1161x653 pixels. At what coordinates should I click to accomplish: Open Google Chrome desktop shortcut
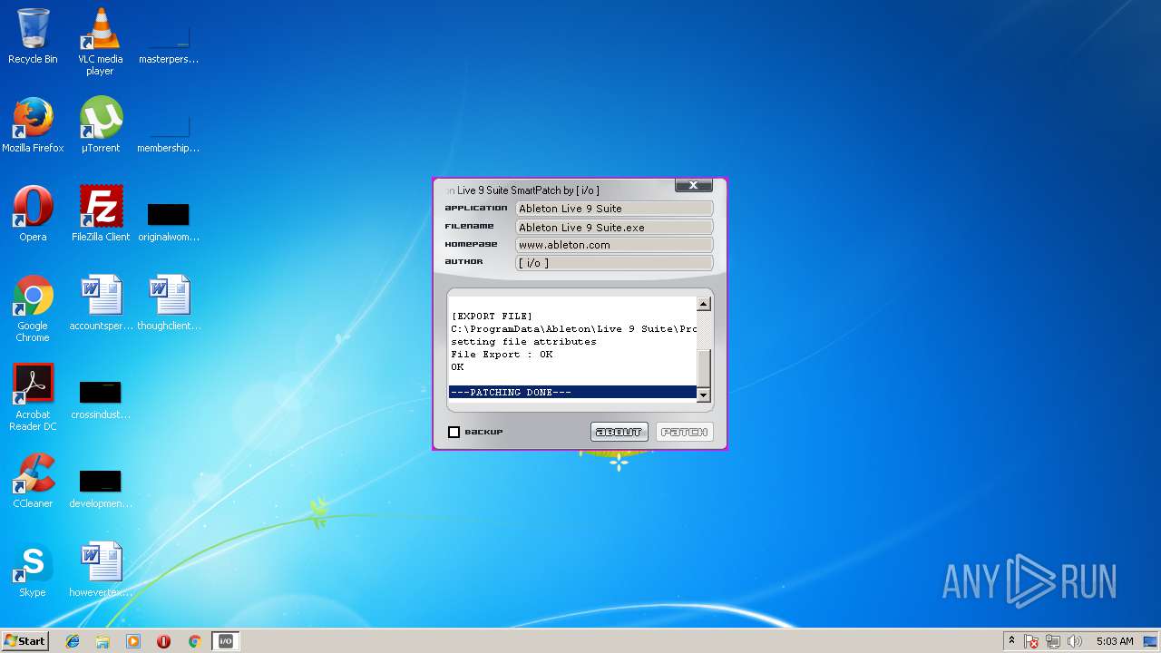click(33, 308)
